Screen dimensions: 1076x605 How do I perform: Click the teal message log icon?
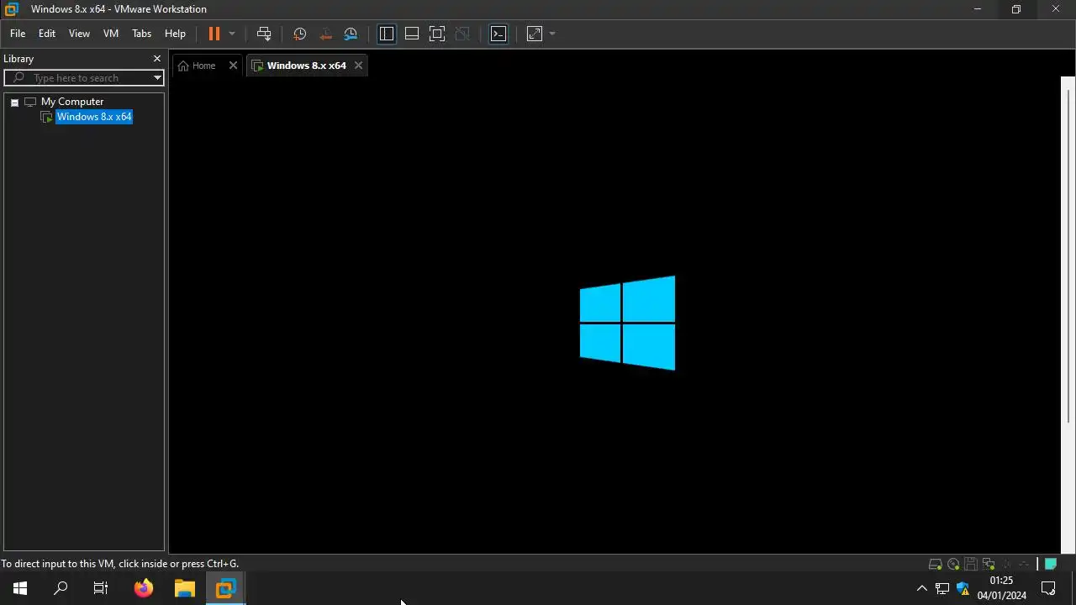pyautogui.click(x=1051, y=564)
